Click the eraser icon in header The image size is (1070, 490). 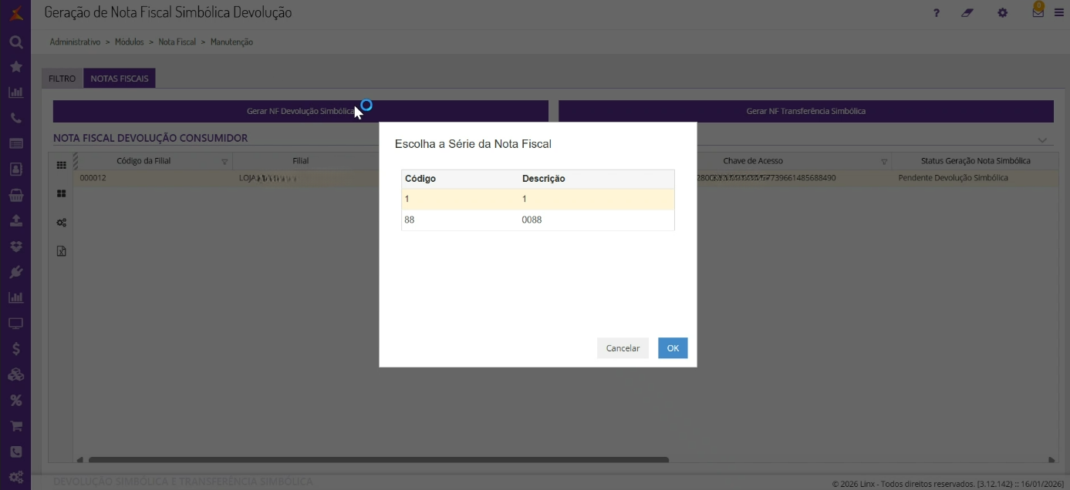click(967, 13)
